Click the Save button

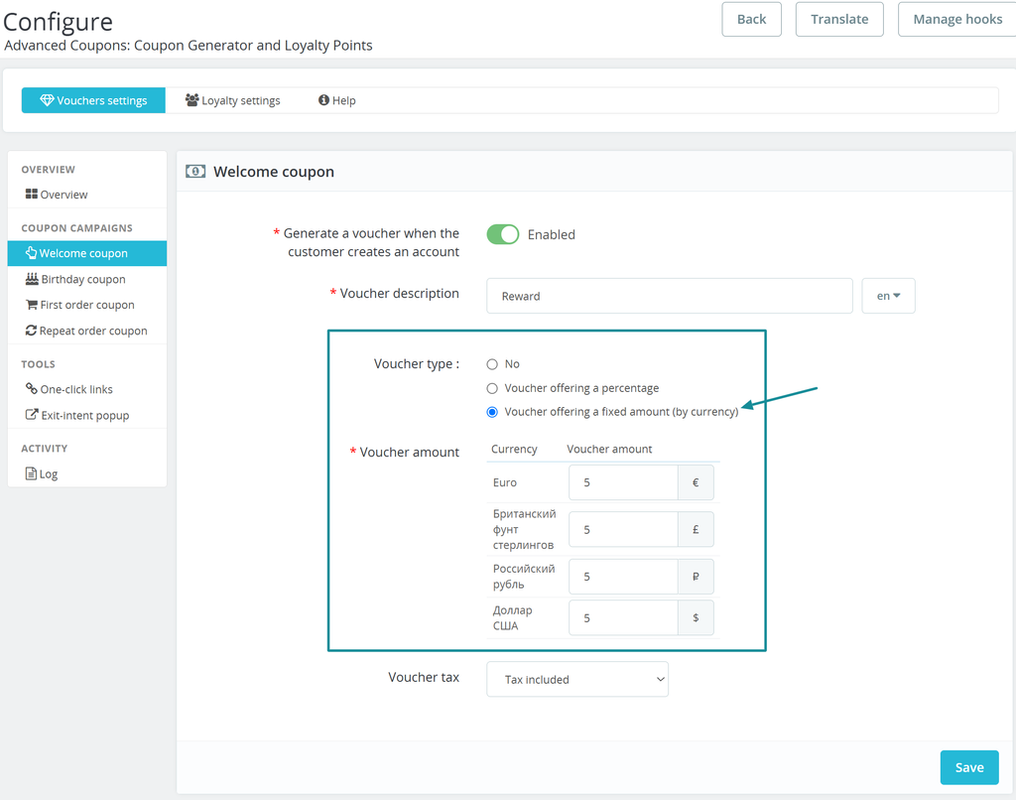tap(969, 767)
